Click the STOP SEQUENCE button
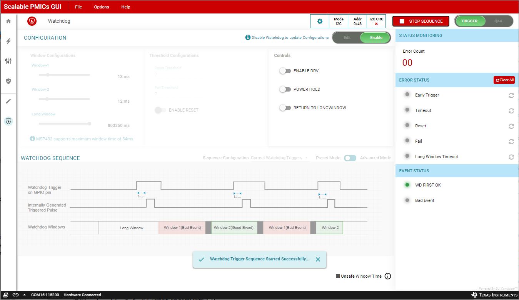 [x=421, y=21]
